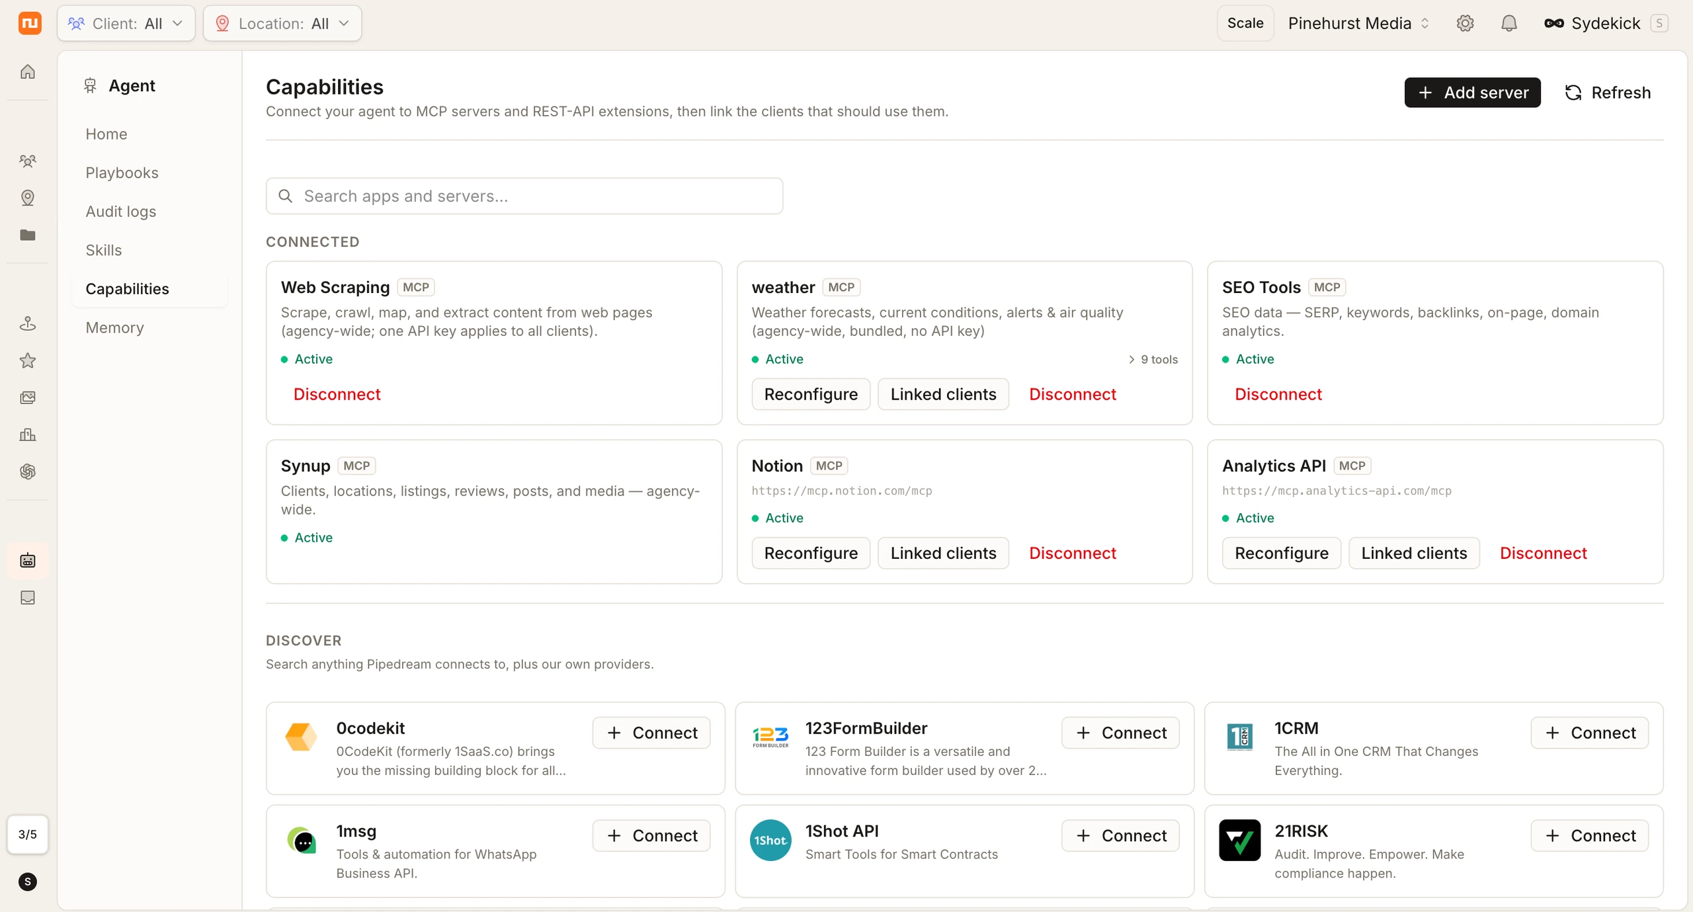Click the Synup card title
The width and height of the screenshot is (1693, 912).
(306, 466)
